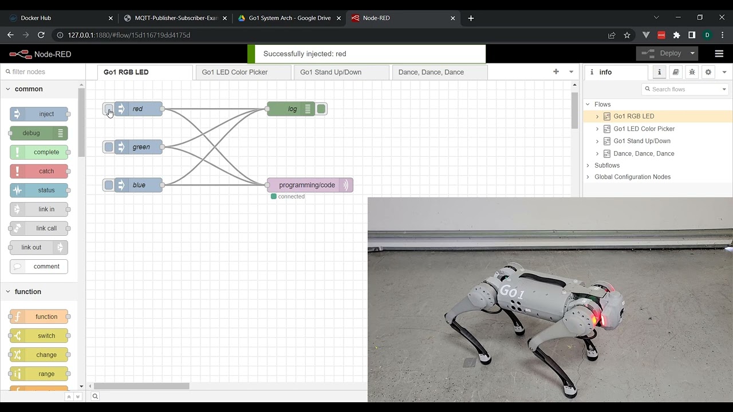The width and height of the screenshot is (733, 412).
Task: Expand the Go1 Stand Up/Down tree entry
Action: point(597,141)
